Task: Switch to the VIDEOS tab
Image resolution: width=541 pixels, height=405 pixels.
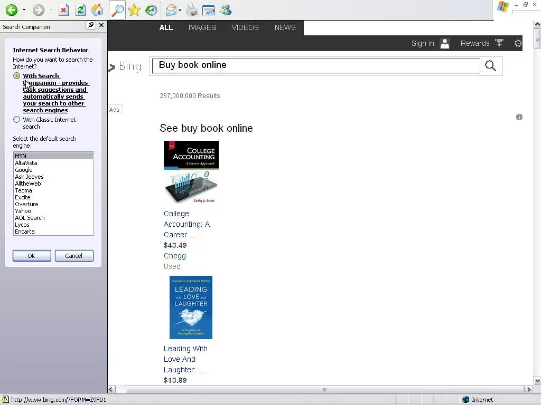Action: (x=245, y=27)
